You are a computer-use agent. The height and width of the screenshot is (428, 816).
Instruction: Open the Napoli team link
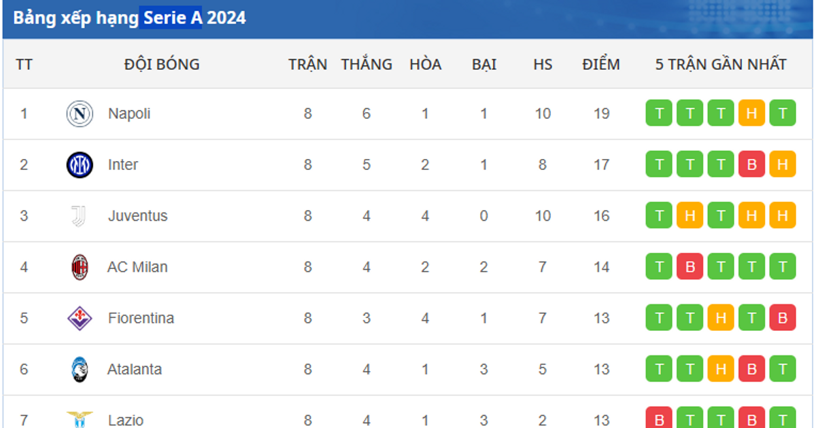pos(129,113)
